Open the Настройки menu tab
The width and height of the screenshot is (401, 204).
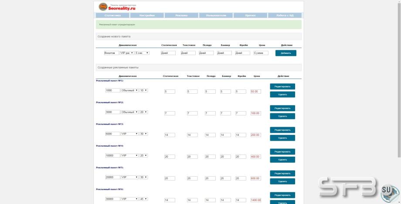147,15
